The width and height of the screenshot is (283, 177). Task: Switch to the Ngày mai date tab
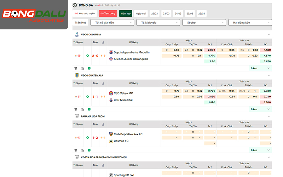click(141, 13)
